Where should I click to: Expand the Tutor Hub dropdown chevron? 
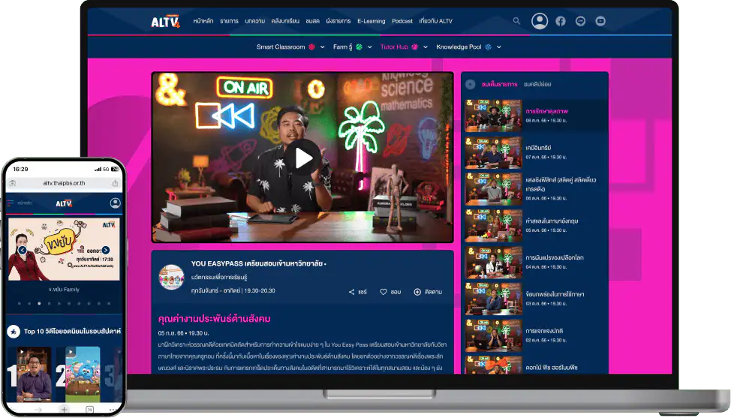426,47
